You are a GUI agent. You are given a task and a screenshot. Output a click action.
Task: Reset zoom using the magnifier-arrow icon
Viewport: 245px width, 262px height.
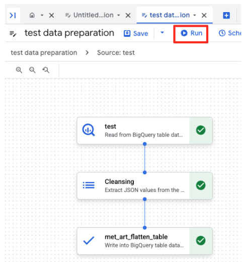(x=46, y=70)
